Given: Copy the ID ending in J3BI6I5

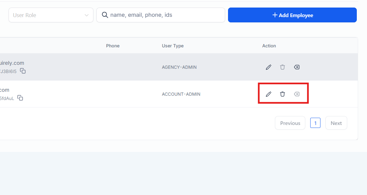Looking at the screenshot, I should tap(23, 71).
